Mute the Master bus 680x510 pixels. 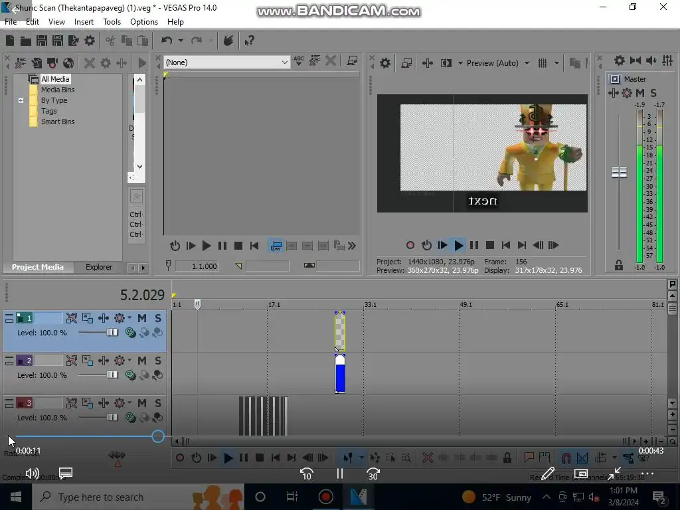point(640,93)
